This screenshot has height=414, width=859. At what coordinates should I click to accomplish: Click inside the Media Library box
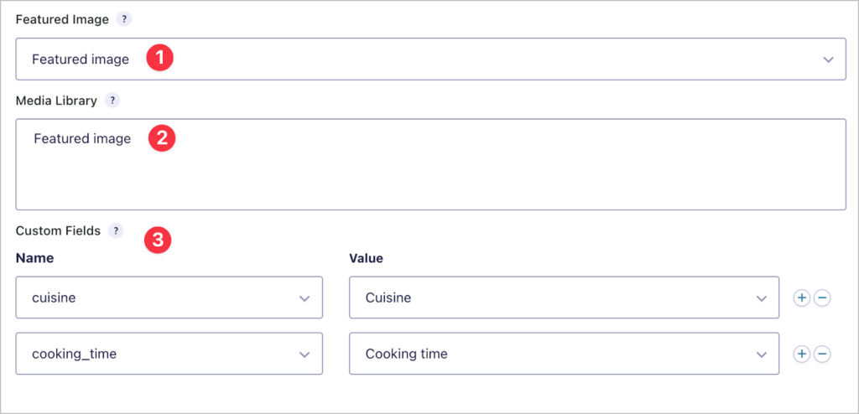point(430,164)
